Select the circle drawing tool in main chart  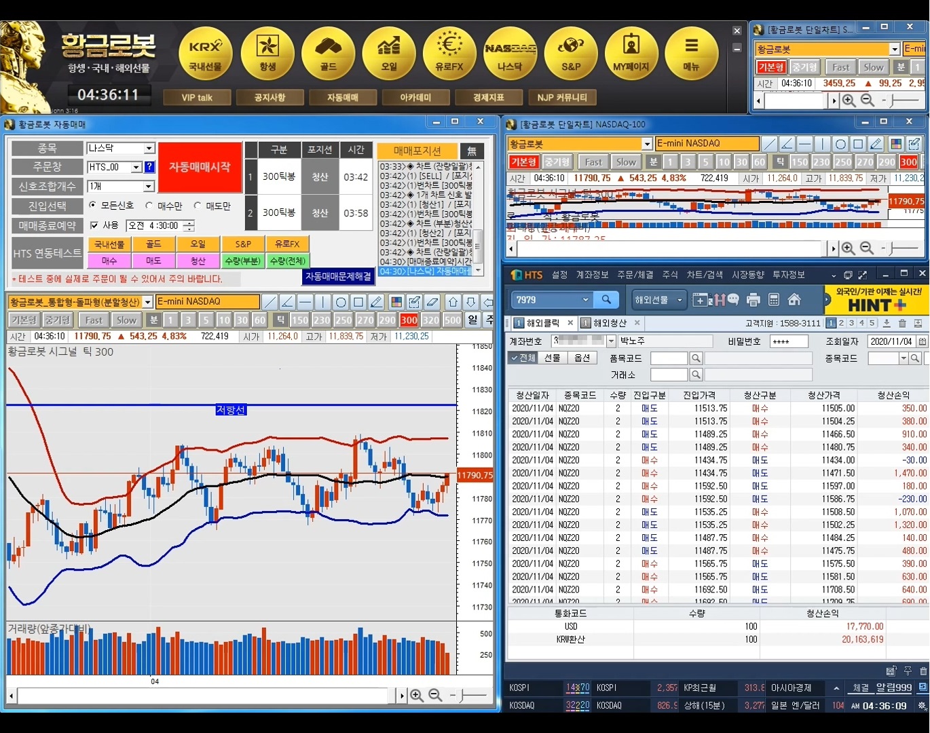[x=341, y=302]
